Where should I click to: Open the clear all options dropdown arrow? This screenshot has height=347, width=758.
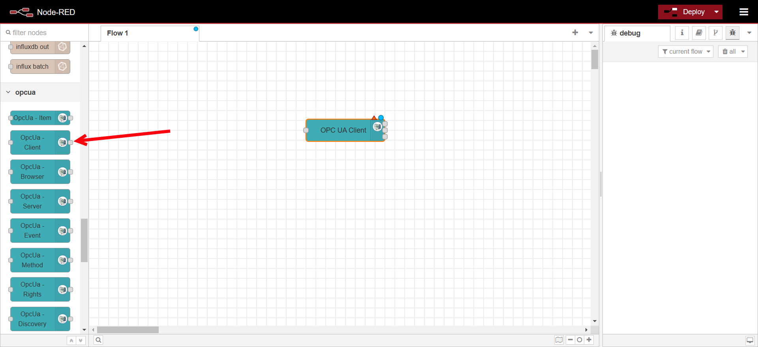point(743,51)
